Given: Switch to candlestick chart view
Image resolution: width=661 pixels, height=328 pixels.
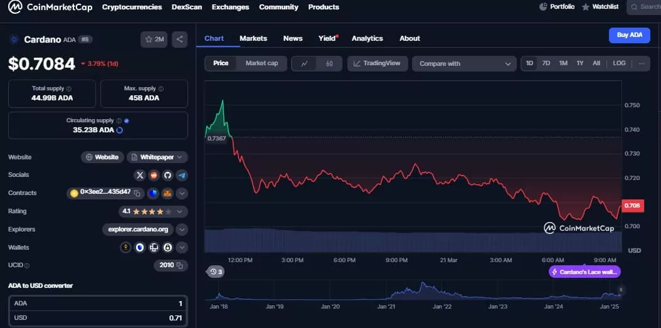Looking at the screenshot, I should [x=330, y=64].
